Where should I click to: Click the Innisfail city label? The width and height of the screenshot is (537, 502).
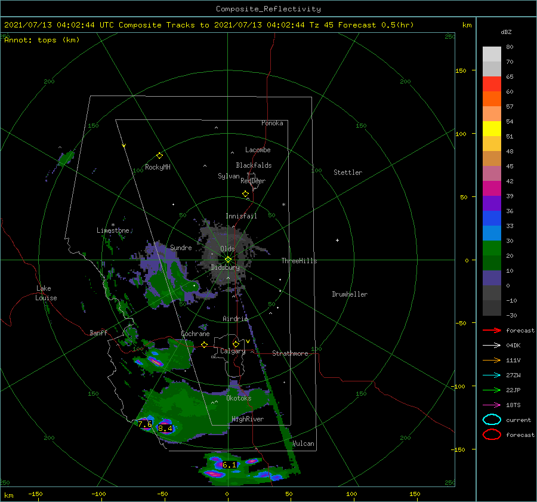(x=241, y=216)
